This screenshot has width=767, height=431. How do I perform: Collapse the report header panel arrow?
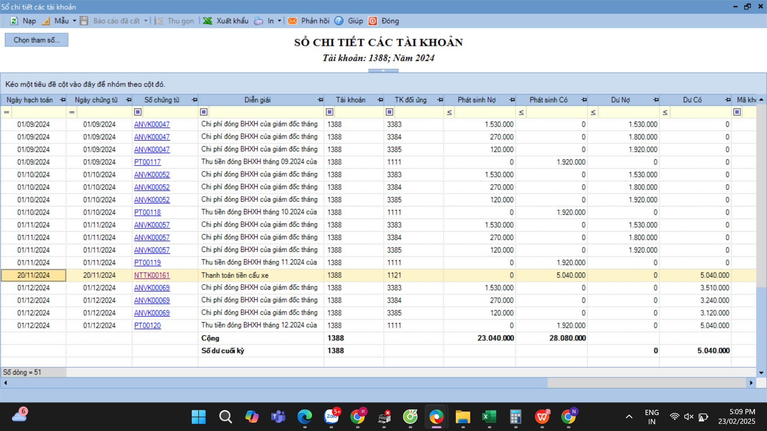point(383,71)
